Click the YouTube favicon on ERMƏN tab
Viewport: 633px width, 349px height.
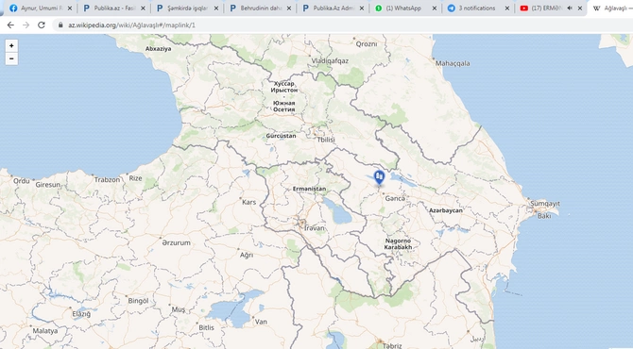pyautogui.click(x=524, y=8)
